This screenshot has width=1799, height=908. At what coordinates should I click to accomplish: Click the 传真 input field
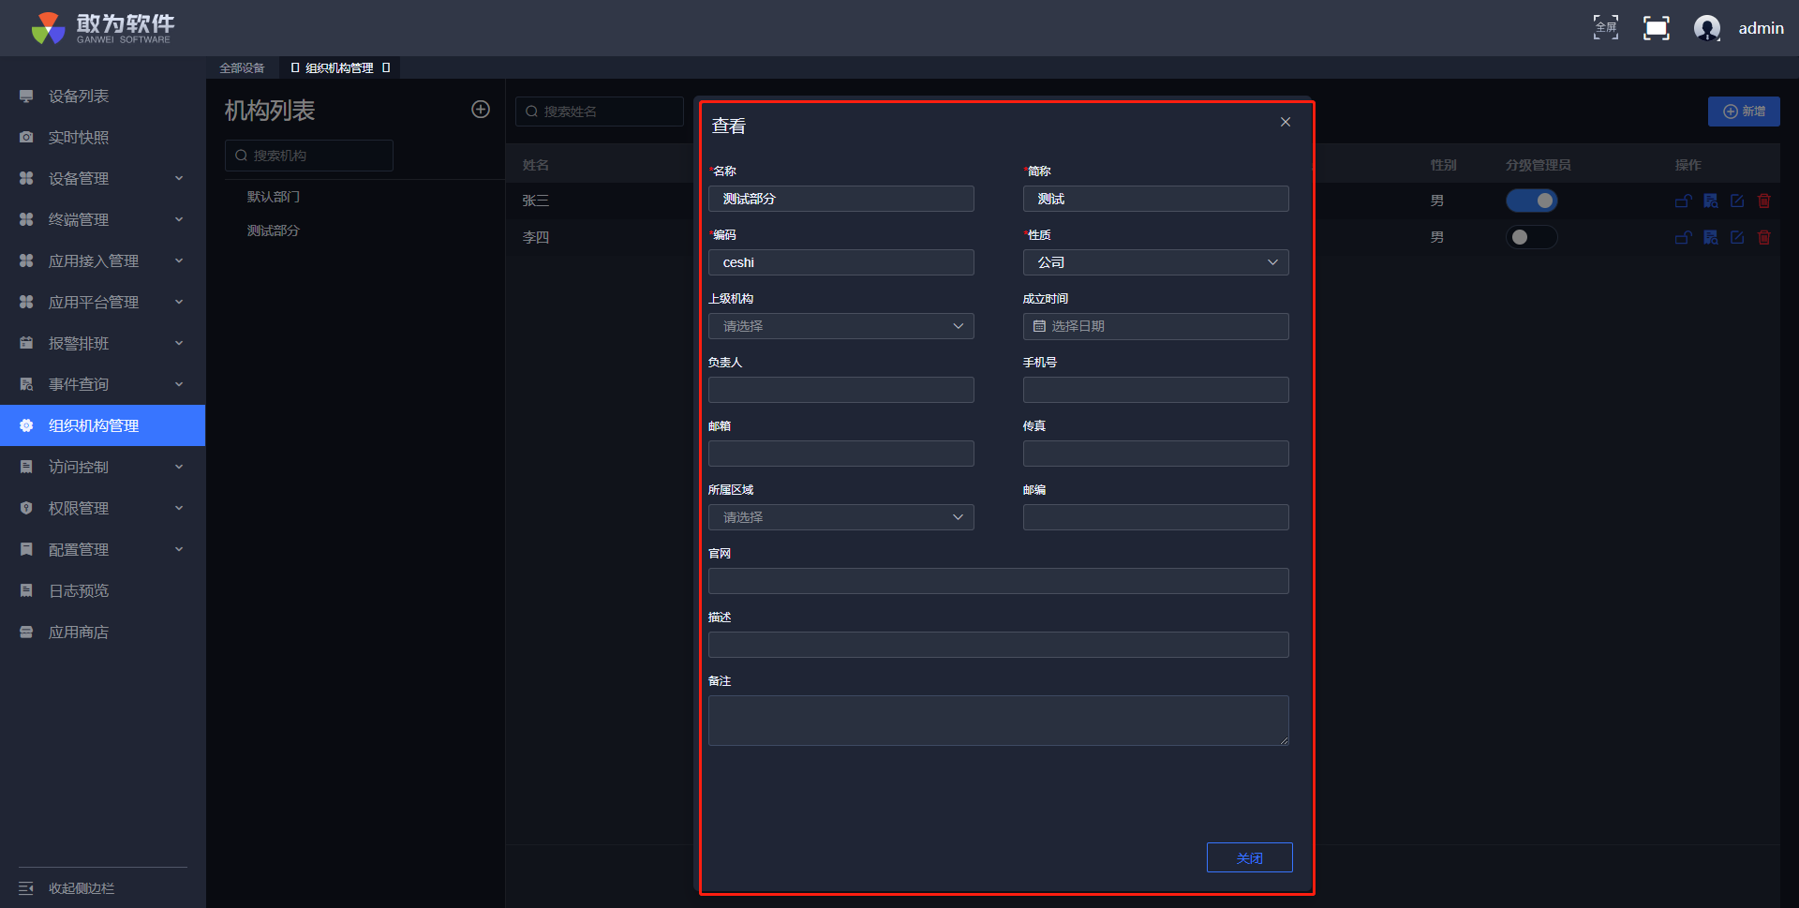1155,454
